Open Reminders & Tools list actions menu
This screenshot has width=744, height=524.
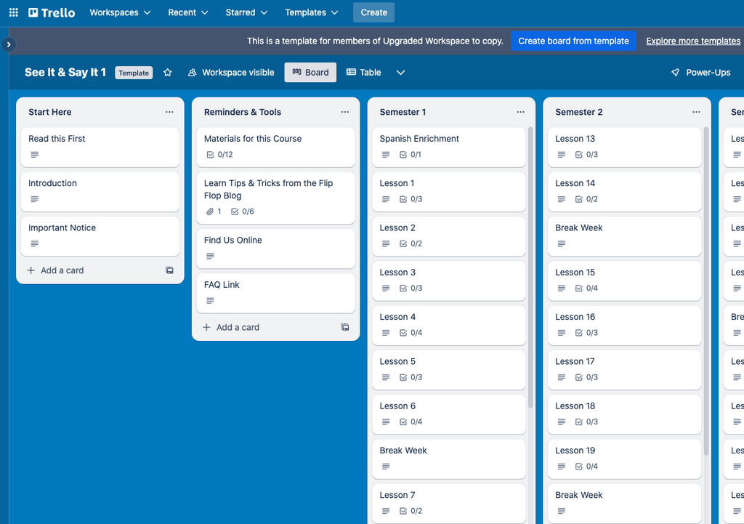(345, 112)
